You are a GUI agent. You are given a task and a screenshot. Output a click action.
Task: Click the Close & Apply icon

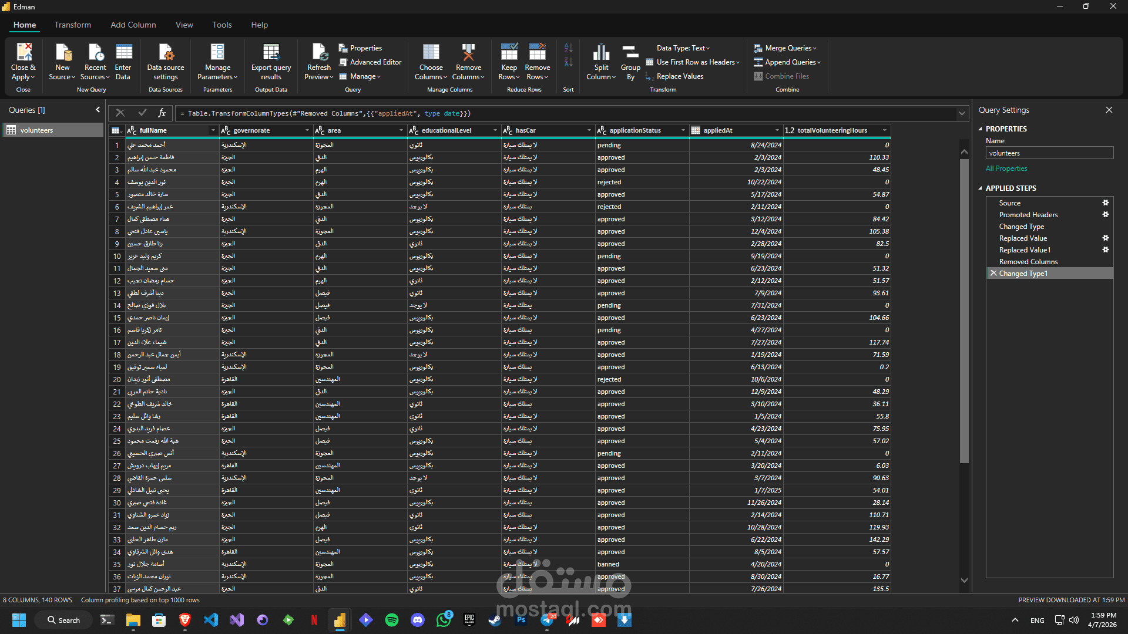coord(23,52)
